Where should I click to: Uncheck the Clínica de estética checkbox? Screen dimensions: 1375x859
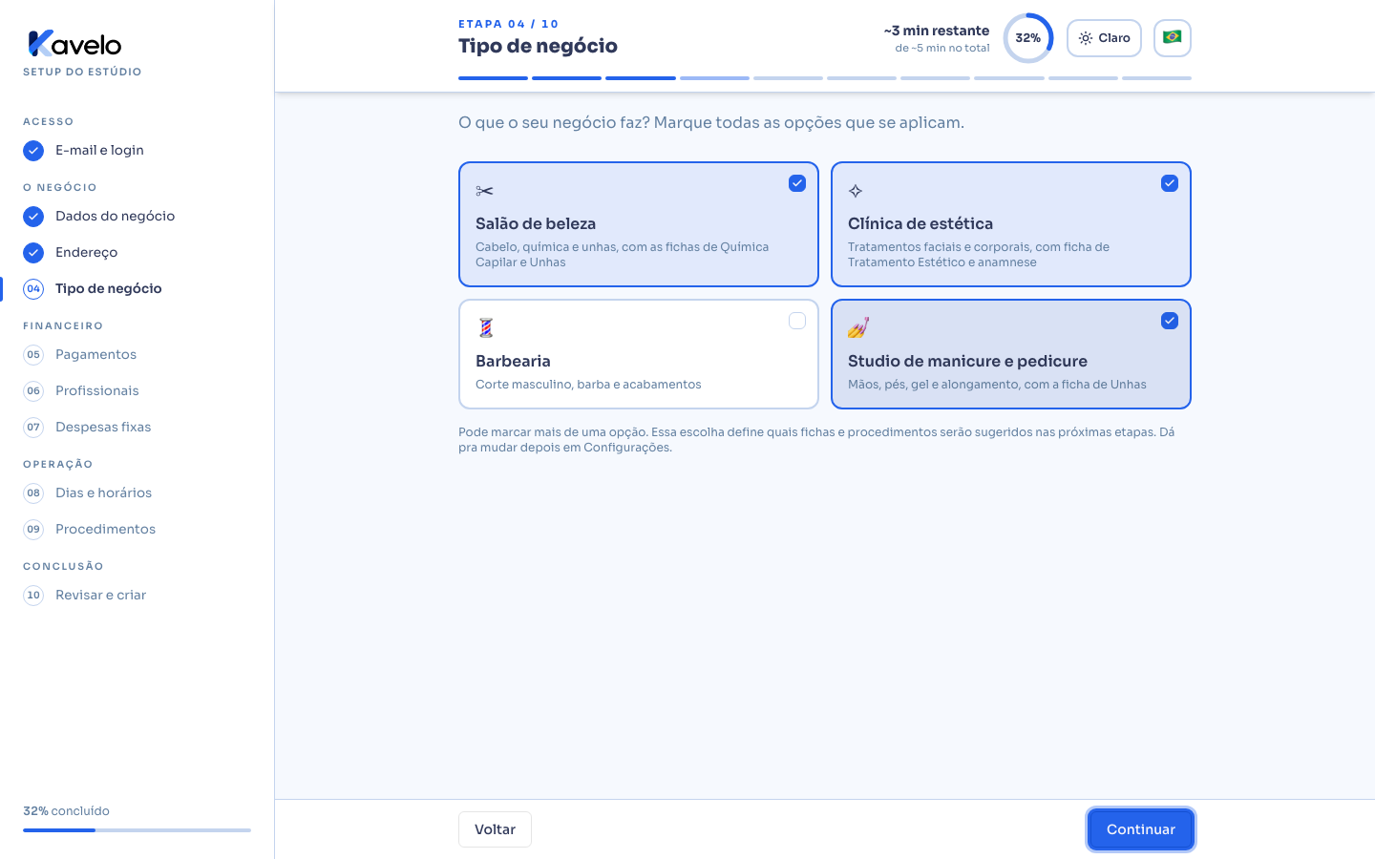tap(1170, 183)
